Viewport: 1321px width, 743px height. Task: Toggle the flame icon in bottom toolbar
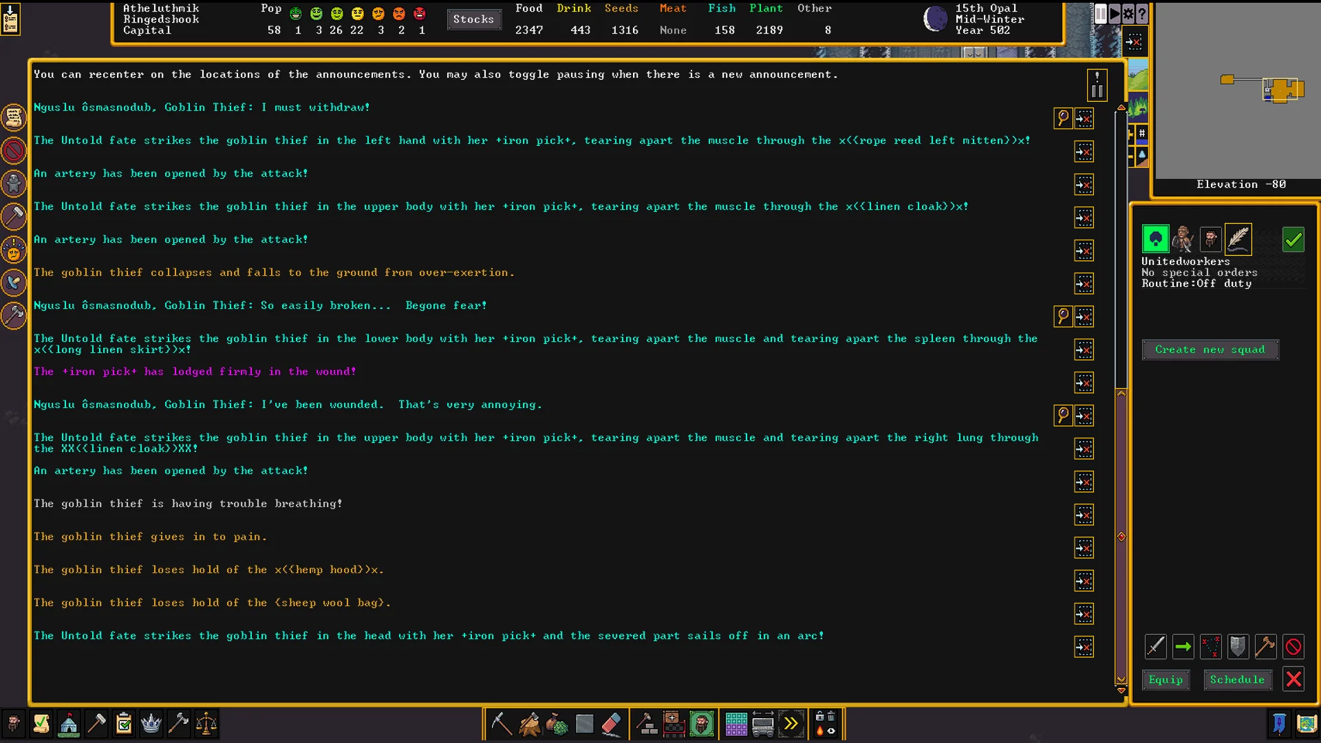point(819,731)
